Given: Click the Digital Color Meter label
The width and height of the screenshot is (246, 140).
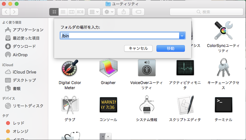Looking at the screenshot, I should click(70, 85).
